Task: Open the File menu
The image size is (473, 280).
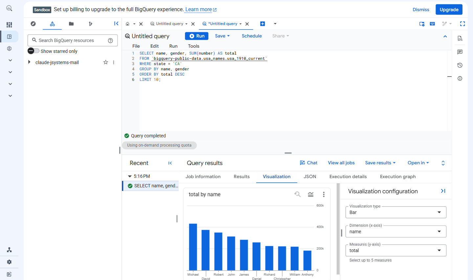Action: [x=136, y=46]
